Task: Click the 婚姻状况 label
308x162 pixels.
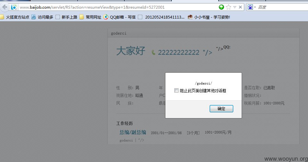Action: 253,95
